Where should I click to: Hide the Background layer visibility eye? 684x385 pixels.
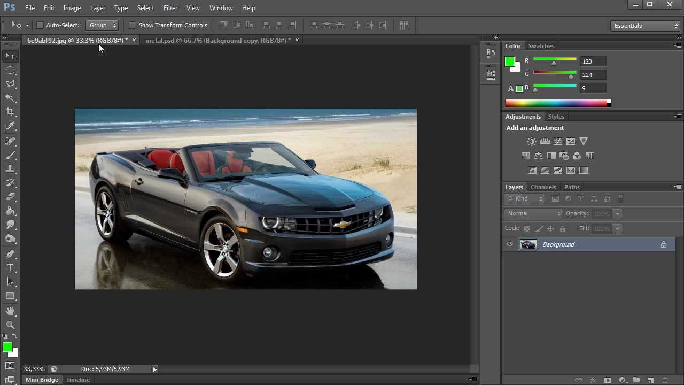(x=510, y=244)
